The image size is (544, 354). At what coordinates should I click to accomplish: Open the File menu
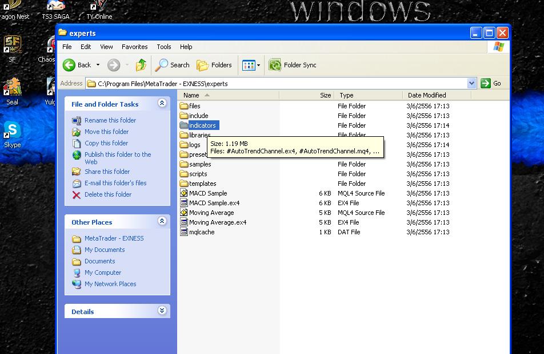67,47
